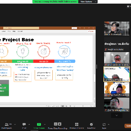This screenshot has width=131, height=131.
Task: Show more participant videos with down chevron
Action: tap(117, 115)
